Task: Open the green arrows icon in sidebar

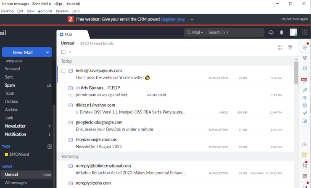Action: point(305,90)
